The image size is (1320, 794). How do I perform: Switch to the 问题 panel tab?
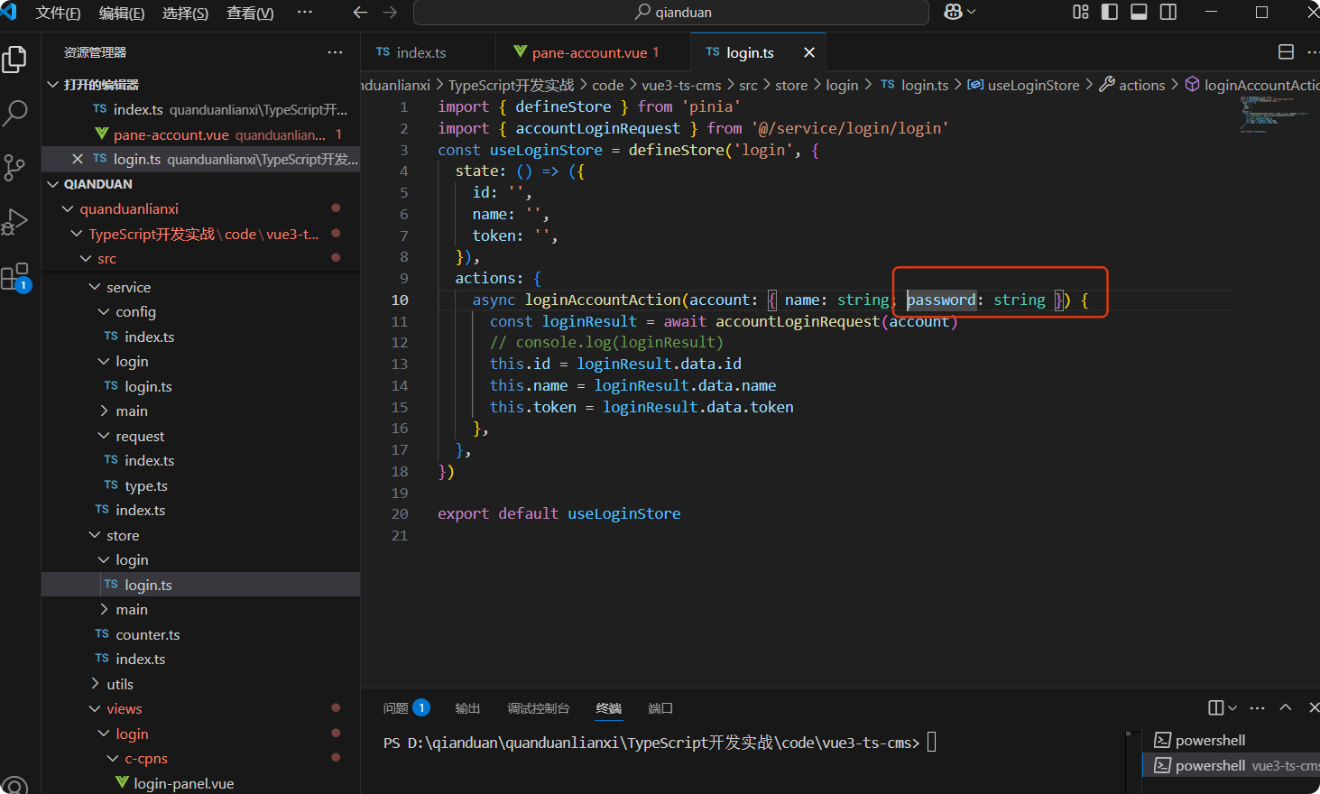pos(395,708)
